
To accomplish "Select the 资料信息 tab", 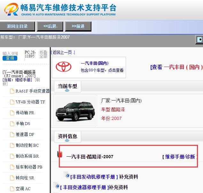I will click(x=67, y=137).
